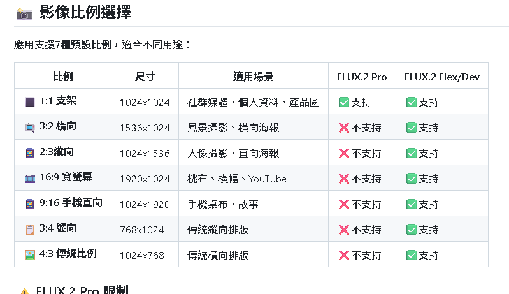
Task: Click the camera icon beside 影像比例選擇 heading
Action: click(x=24, y=13)
